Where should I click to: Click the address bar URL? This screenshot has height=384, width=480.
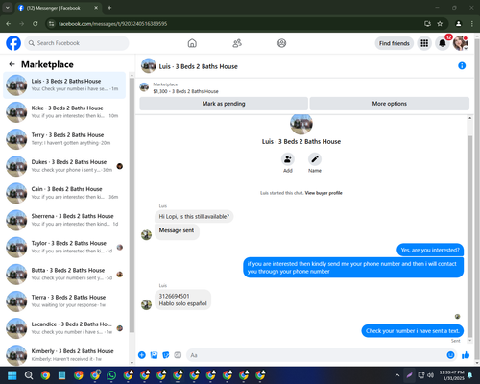coord(112,24)
